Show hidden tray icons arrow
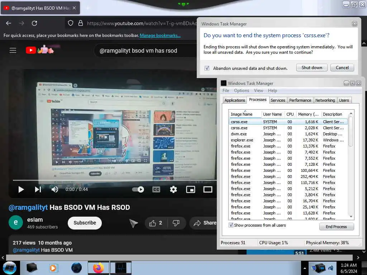 [x=305, y=268]
